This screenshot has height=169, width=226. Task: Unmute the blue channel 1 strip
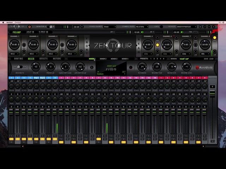pos(11,139)
